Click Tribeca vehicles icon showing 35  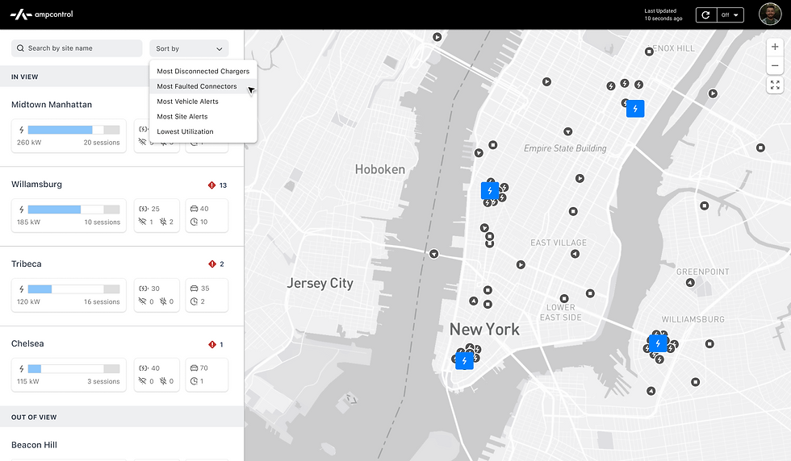[194, 289]
